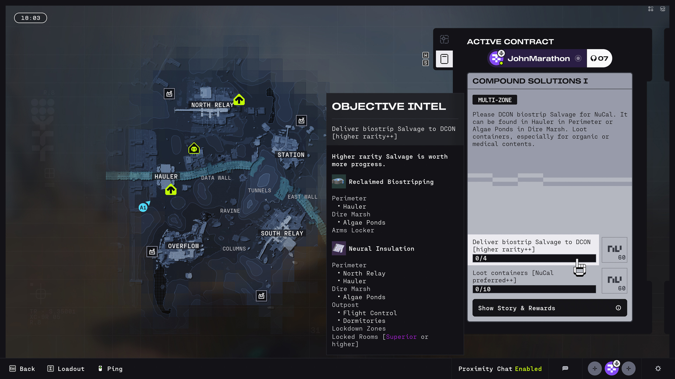This screenshot has width=675, height=379.
Task: Click the chat bubble icon in the bottom bar
Action: pos(565,368)
